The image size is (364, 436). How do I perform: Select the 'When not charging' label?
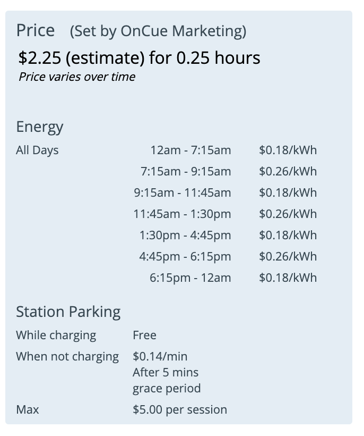click(67, 356)
